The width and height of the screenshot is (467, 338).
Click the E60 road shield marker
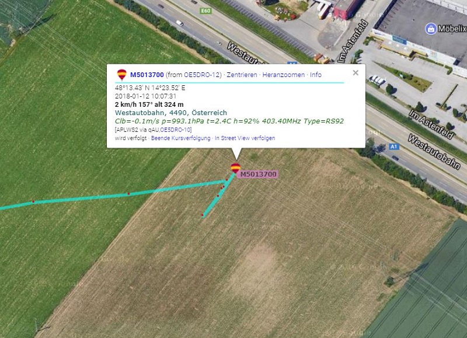tap(205, 11)
